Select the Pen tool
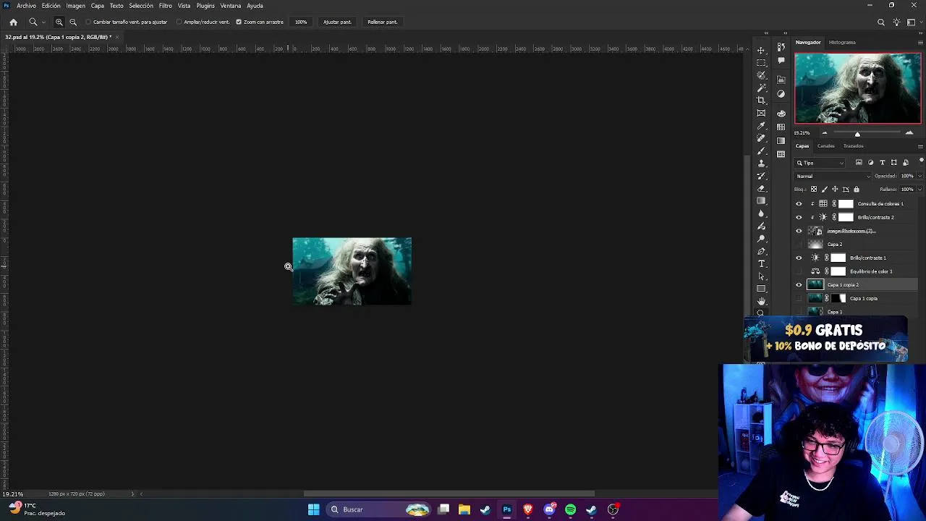926x521 pixels. pos(761,251)
